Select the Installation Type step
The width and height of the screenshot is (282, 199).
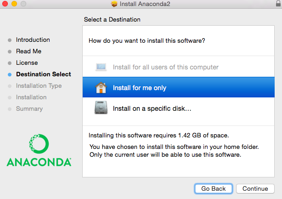(39, 86)
